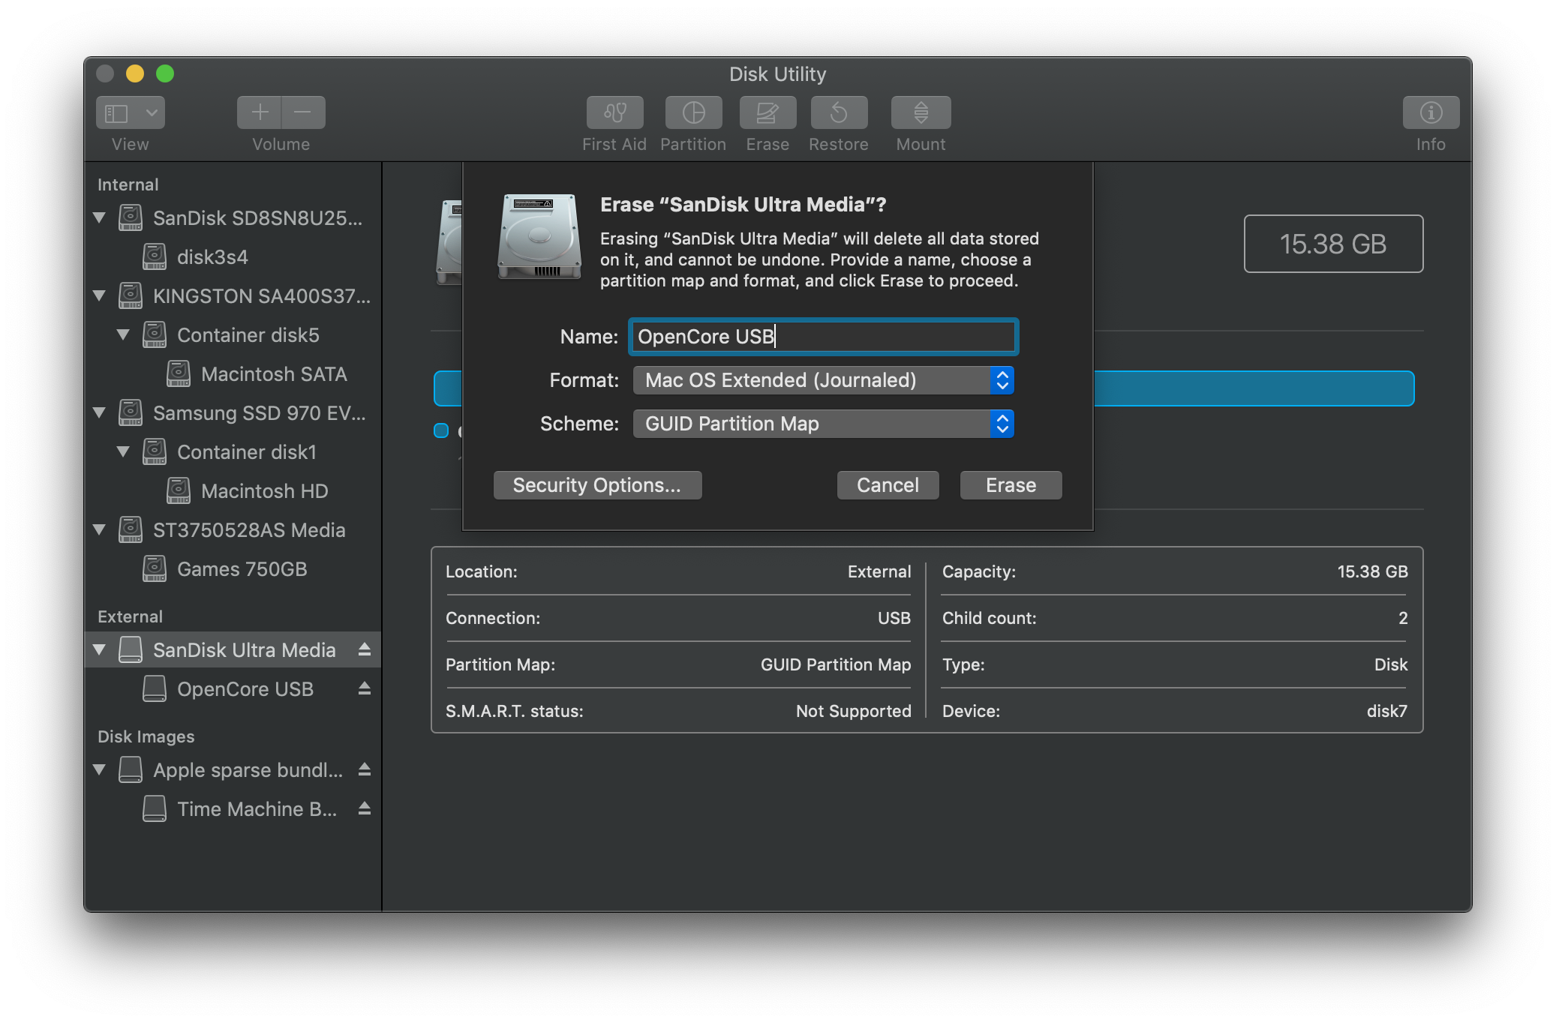1556x1023 pixels.
Task: Add a volume with plus button
Action: tap(260, 112)
